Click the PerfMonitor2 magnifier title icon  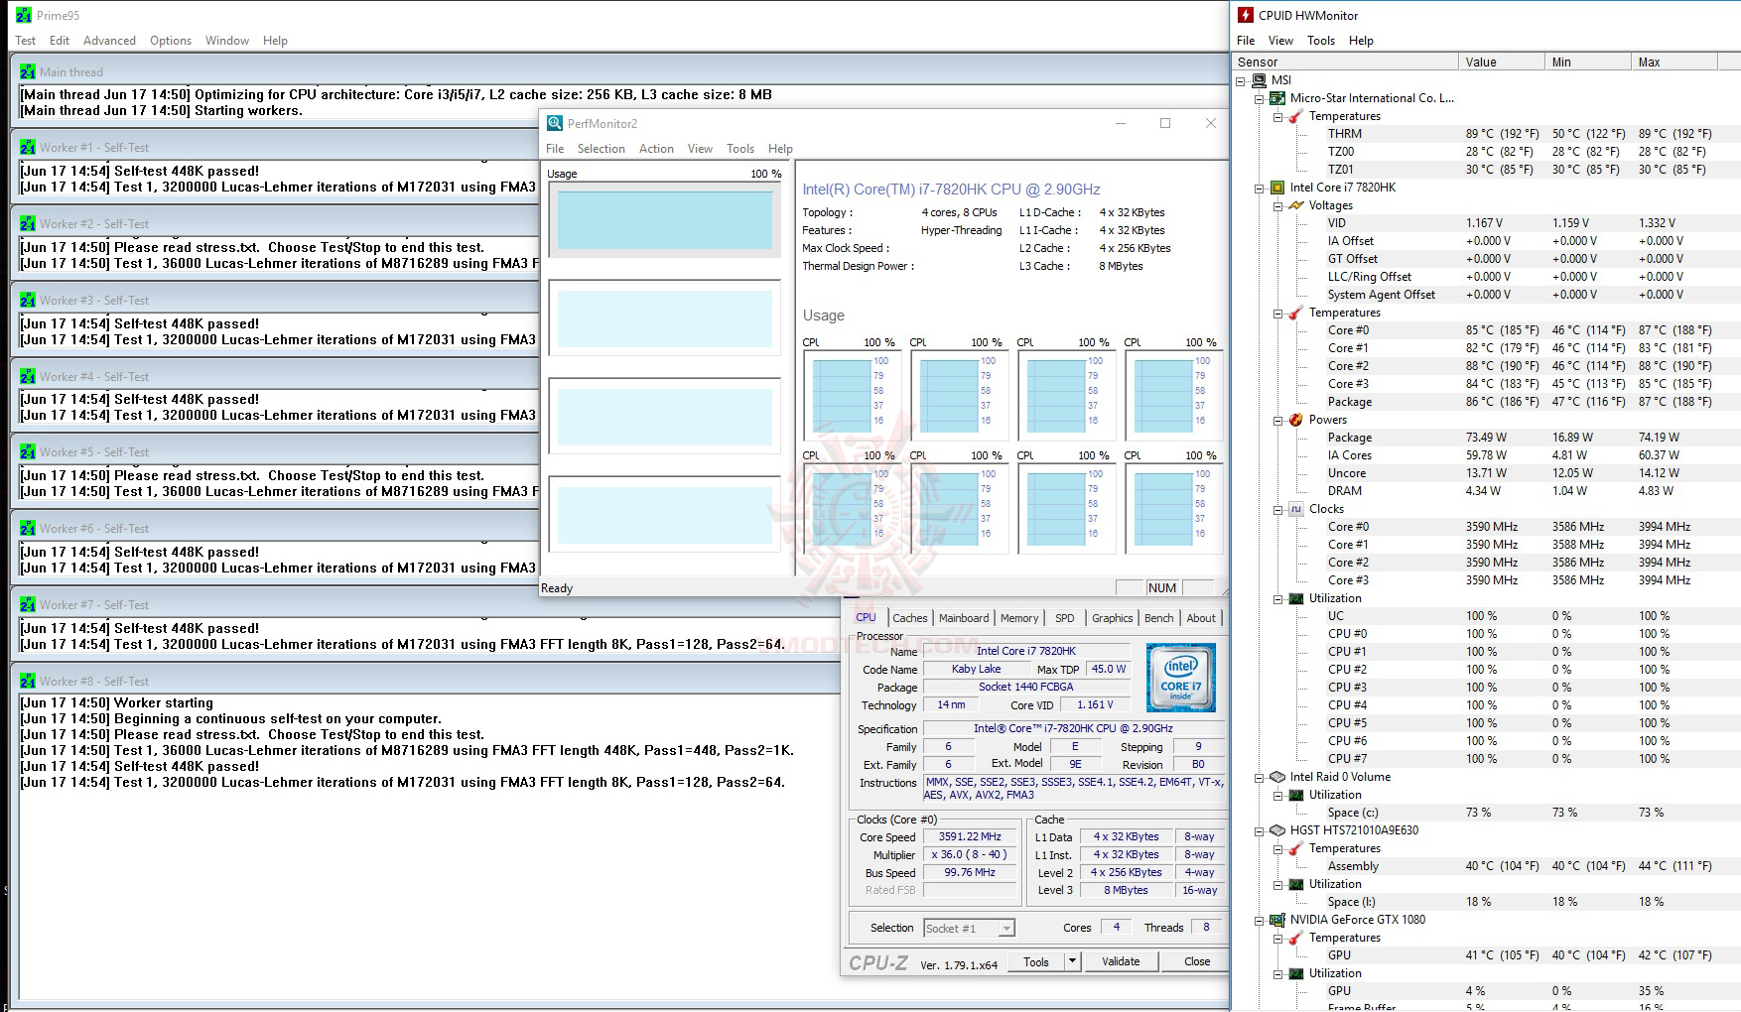[555, 123]
